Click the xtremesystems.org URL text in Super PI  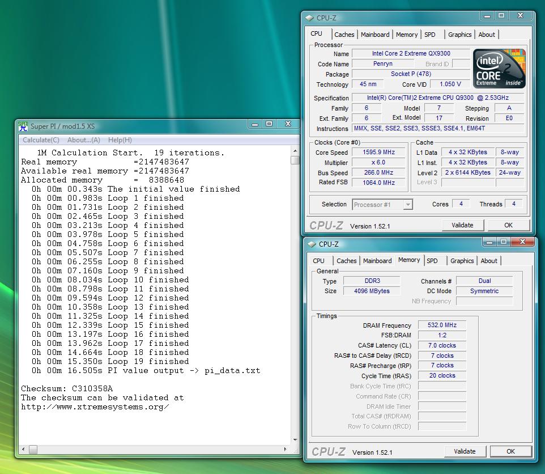pyautogui.click(x=95, y=407)
